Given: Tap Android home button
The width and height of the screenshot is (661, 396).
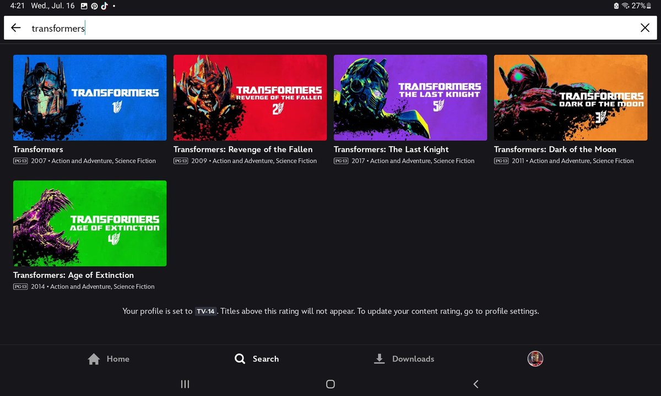Looking at the screenshot, I should click(330, 384).
